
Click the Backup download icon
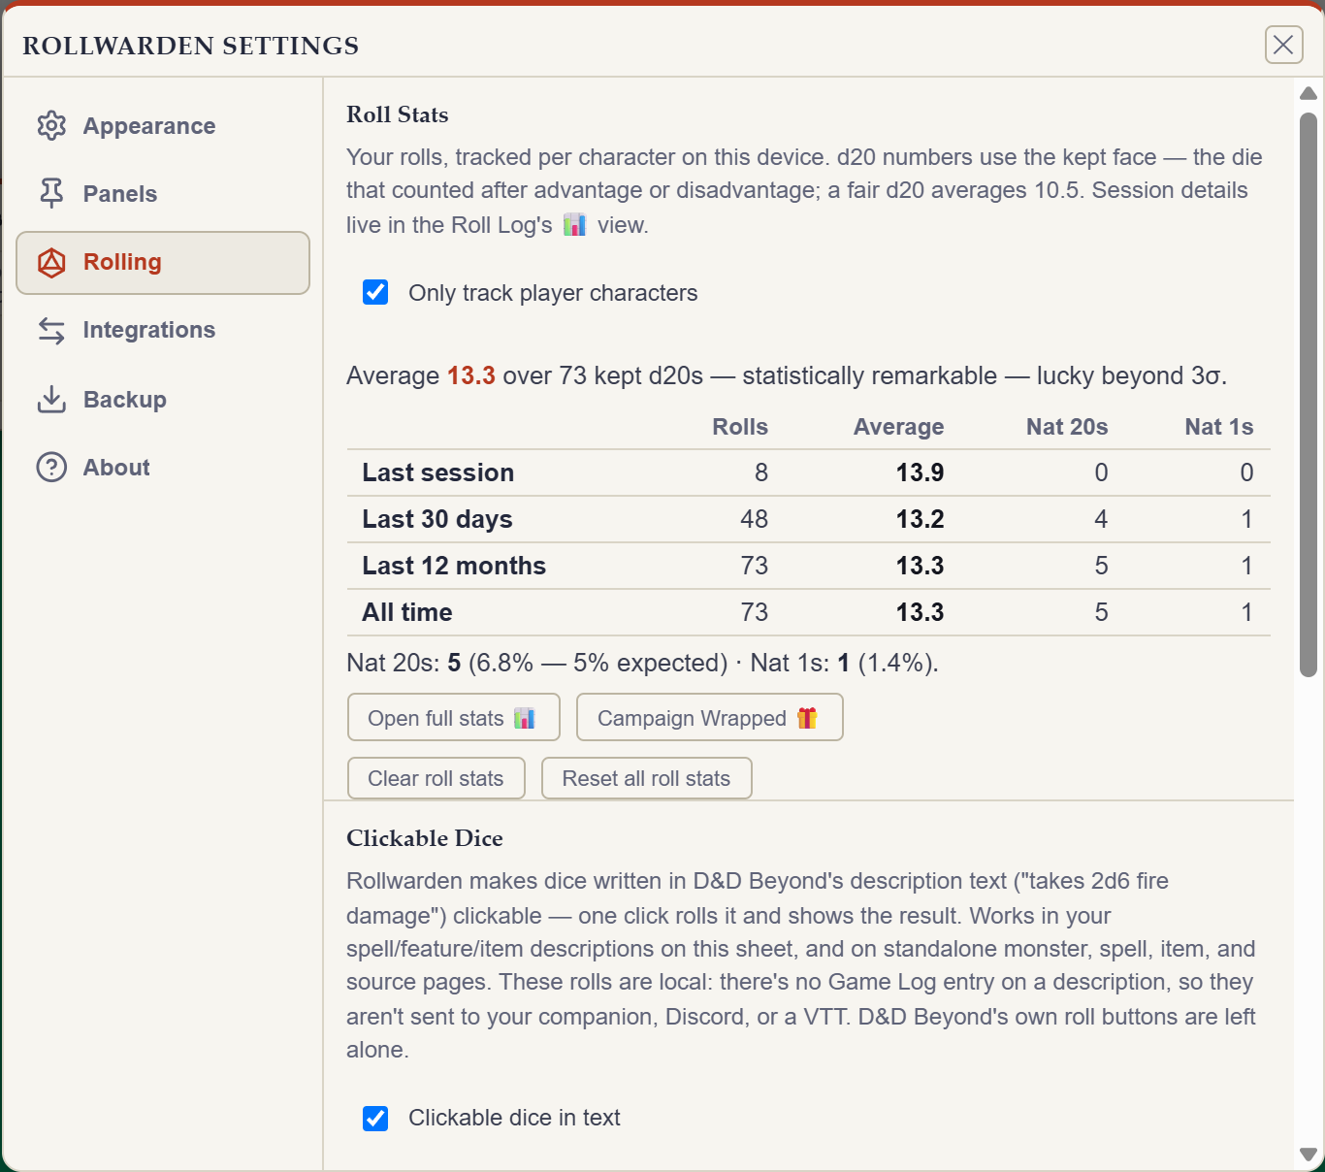pyautogui.click(x=51, y=400)
